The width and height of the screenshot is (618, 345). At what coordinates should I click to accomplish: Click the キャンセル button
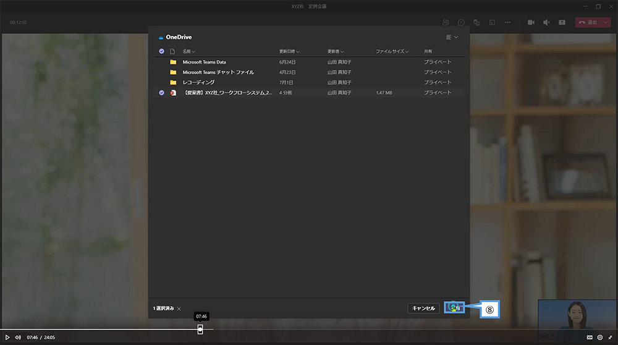pyautogui.click(x=423, y=308)
